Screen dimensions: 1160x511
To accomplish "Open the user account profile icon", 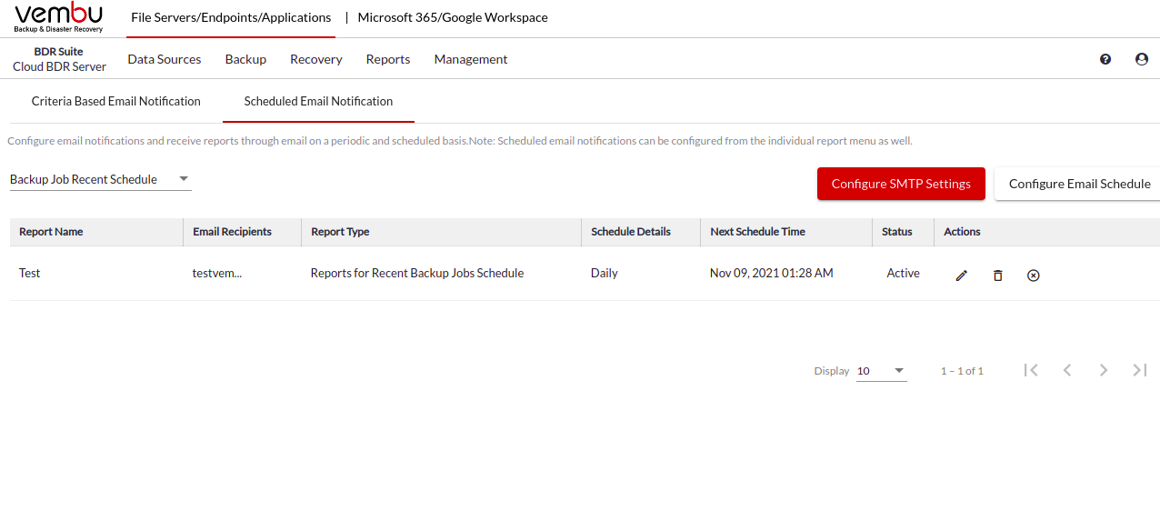I will pyautogui.click(x=1142, y=59).
